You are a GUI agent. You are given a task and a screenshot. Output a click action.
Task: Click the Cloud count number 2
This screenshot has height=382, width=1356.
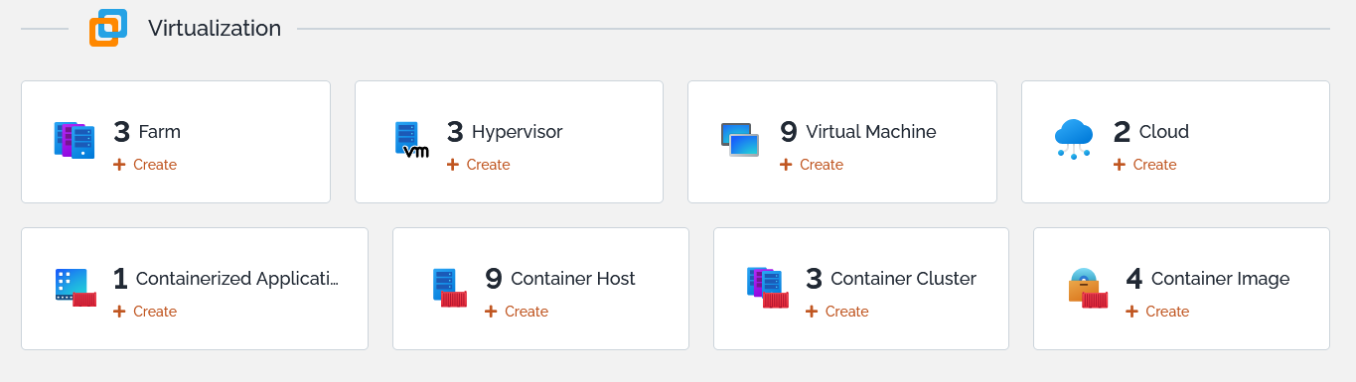coord(1123,132)
